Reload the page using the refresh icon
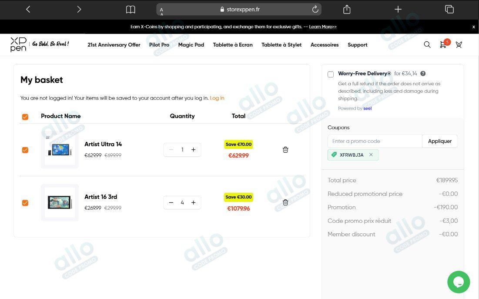479x299 pixels. point(315,9)
